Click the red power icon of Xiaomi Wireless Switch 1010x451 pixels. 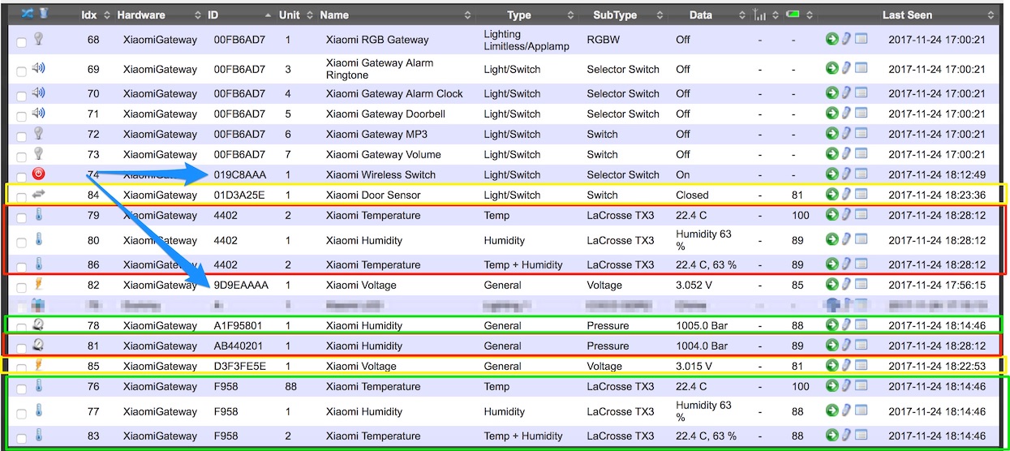[38, 174]
